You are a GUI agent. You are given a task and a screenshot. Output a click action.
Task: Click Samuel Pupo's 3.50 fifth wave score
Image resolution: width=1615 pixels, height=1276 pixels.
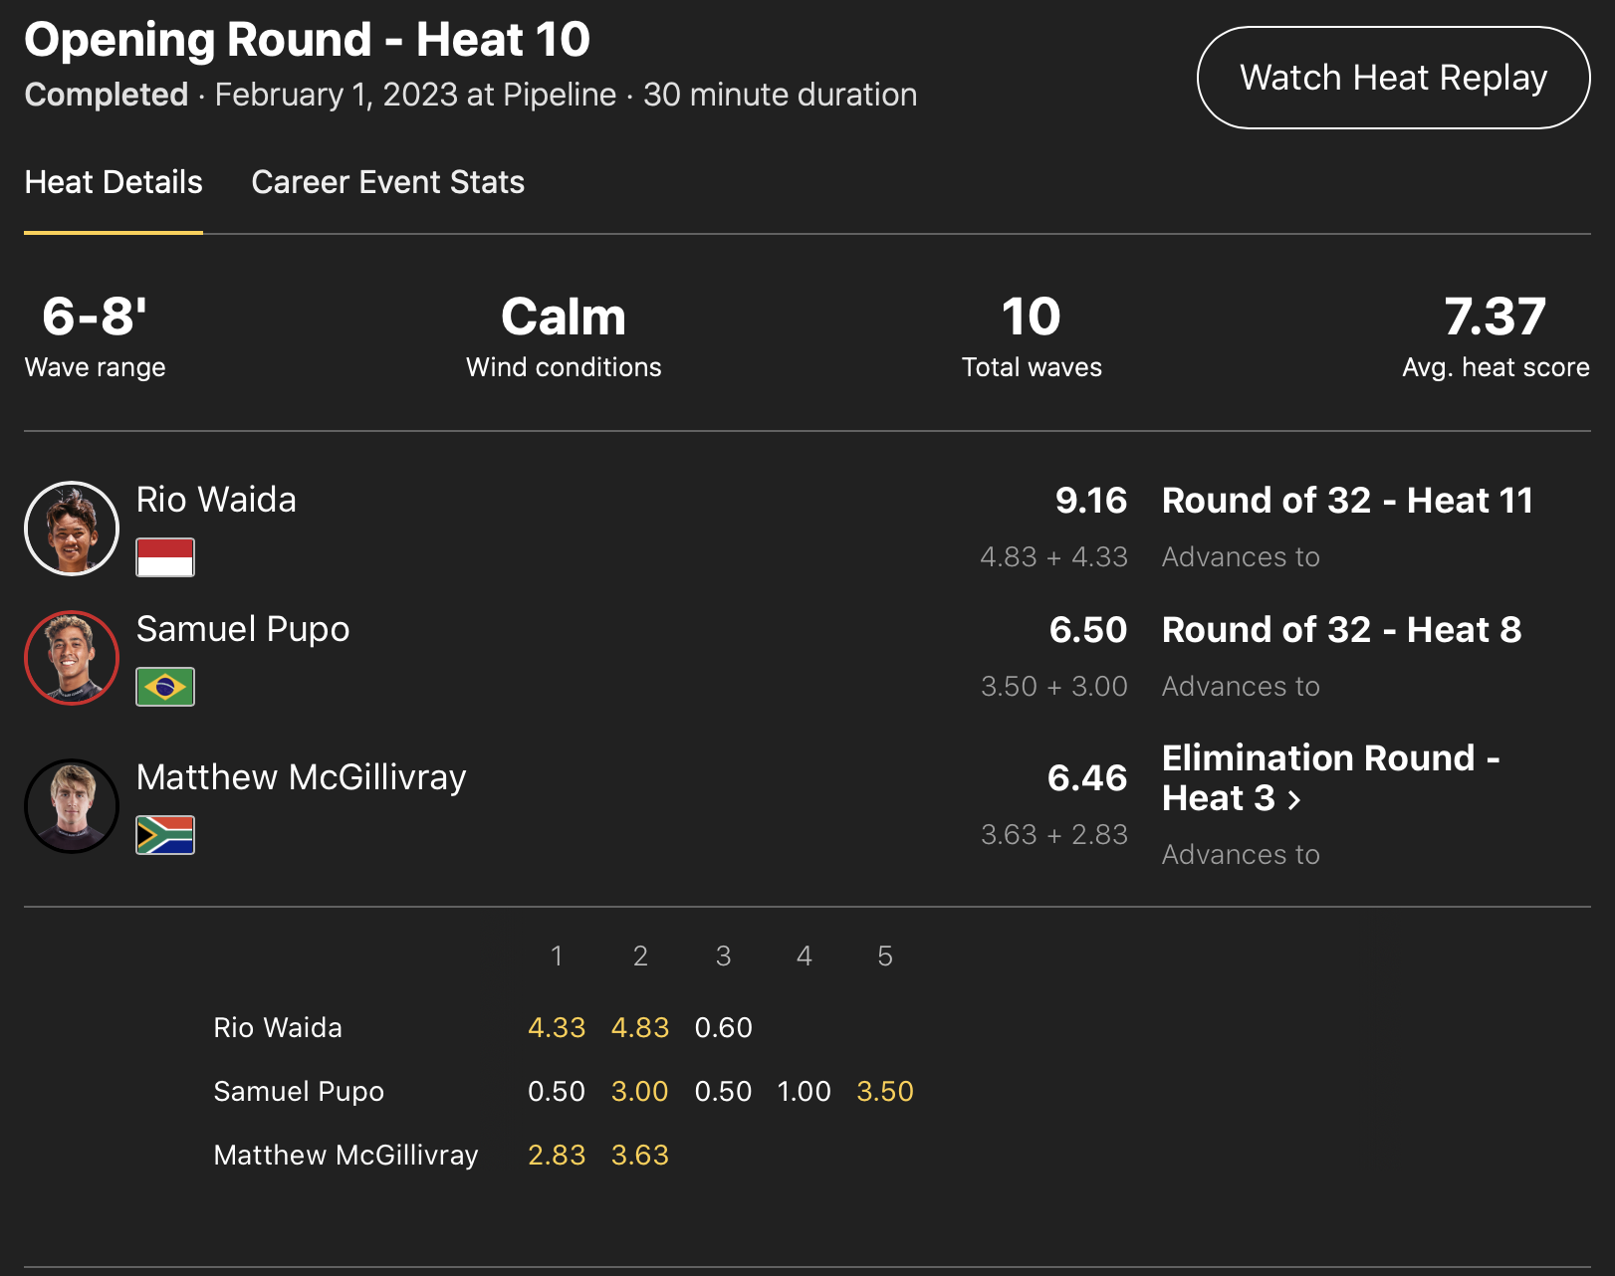pos(884,1091)
